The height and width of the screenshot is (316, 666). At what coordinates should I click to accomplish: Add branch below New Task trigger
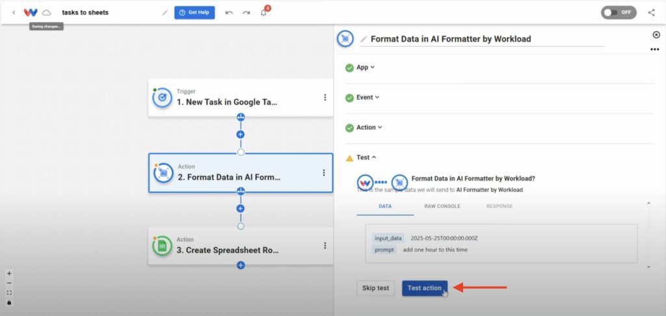(x=241, y=117)
